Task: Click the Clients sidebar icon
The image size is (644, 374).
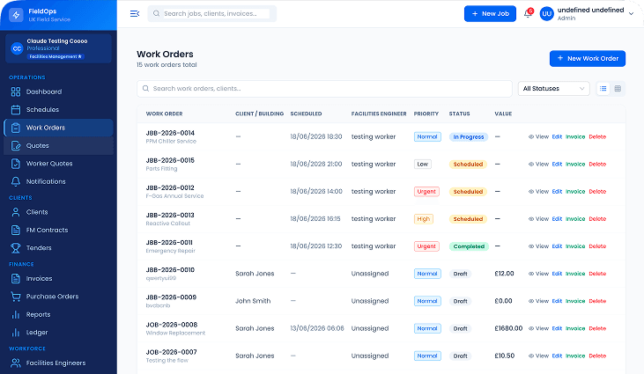Action: [x=16, y=212]
